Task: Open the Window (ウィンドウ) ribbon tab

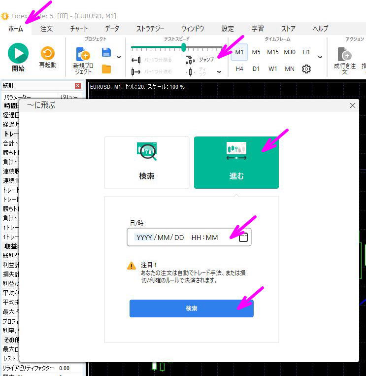Action: 193,29
